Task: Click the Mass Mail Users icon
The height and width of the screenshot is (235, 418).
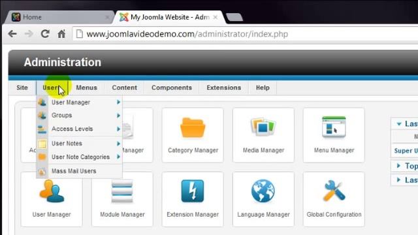Action: pos(42,172)
